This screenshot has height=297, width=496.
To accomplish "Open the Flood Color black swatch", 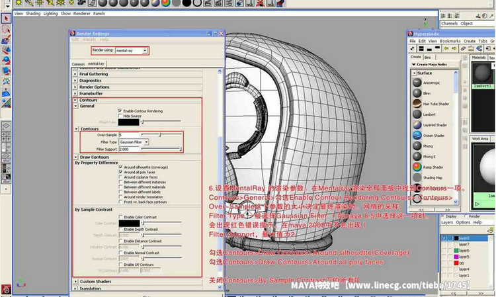I will [128, 122].
